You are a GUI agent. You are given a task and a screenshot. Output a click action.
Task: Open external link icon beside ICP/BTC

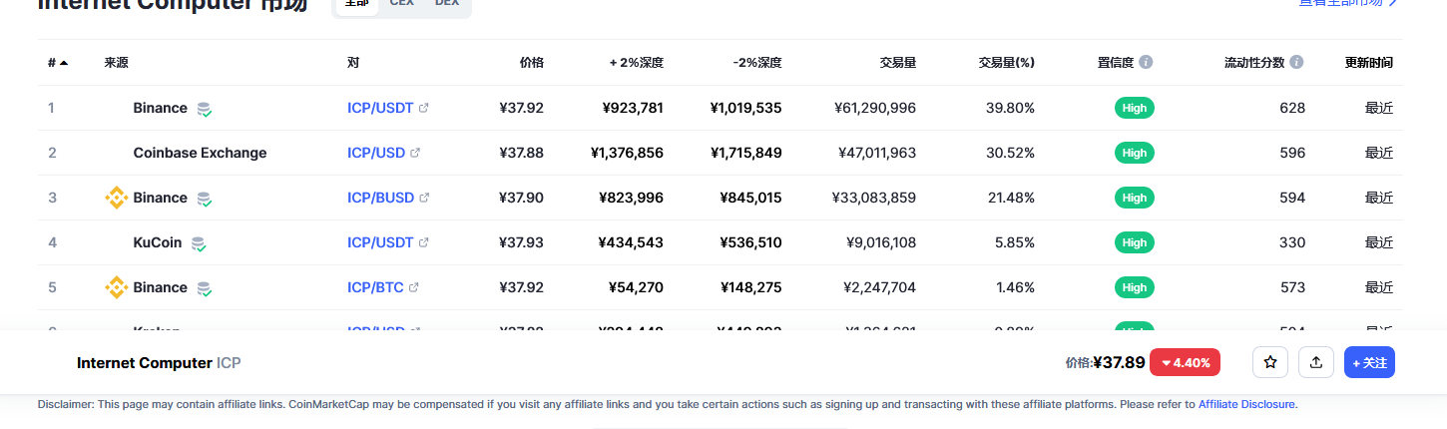(414, 287)
